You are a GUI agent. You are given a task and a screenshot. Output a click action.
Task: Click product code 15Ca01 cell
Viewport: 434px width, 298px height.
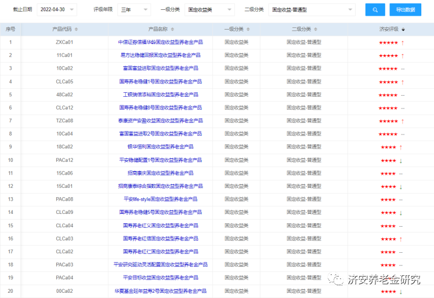[64, 186]
